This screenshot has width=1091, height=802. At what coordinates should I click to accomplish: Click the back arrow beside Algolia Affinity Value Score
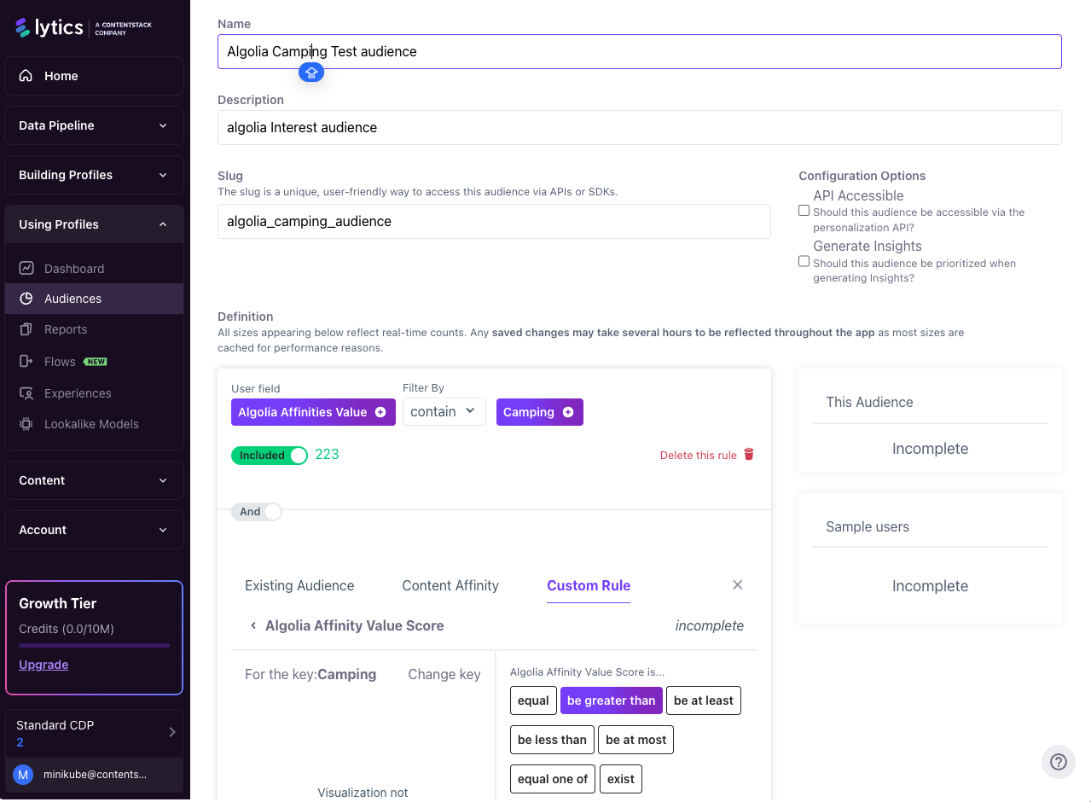pos(253,625)
